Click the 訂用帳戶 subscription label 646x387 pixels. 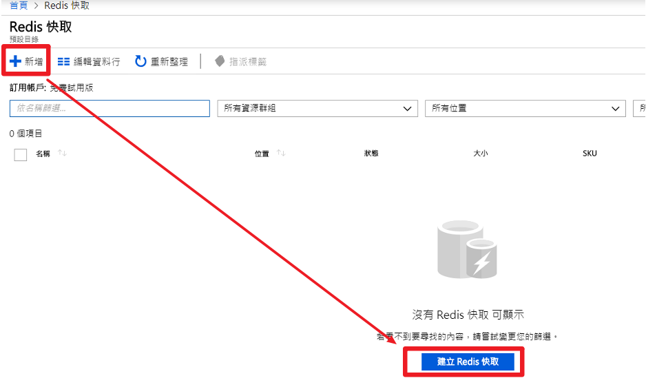pos(28,87)
